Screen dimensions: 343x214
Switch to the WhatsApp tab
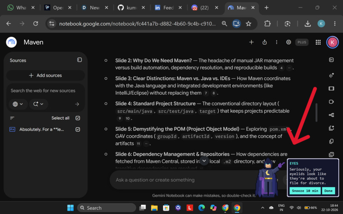coord(21,8)
